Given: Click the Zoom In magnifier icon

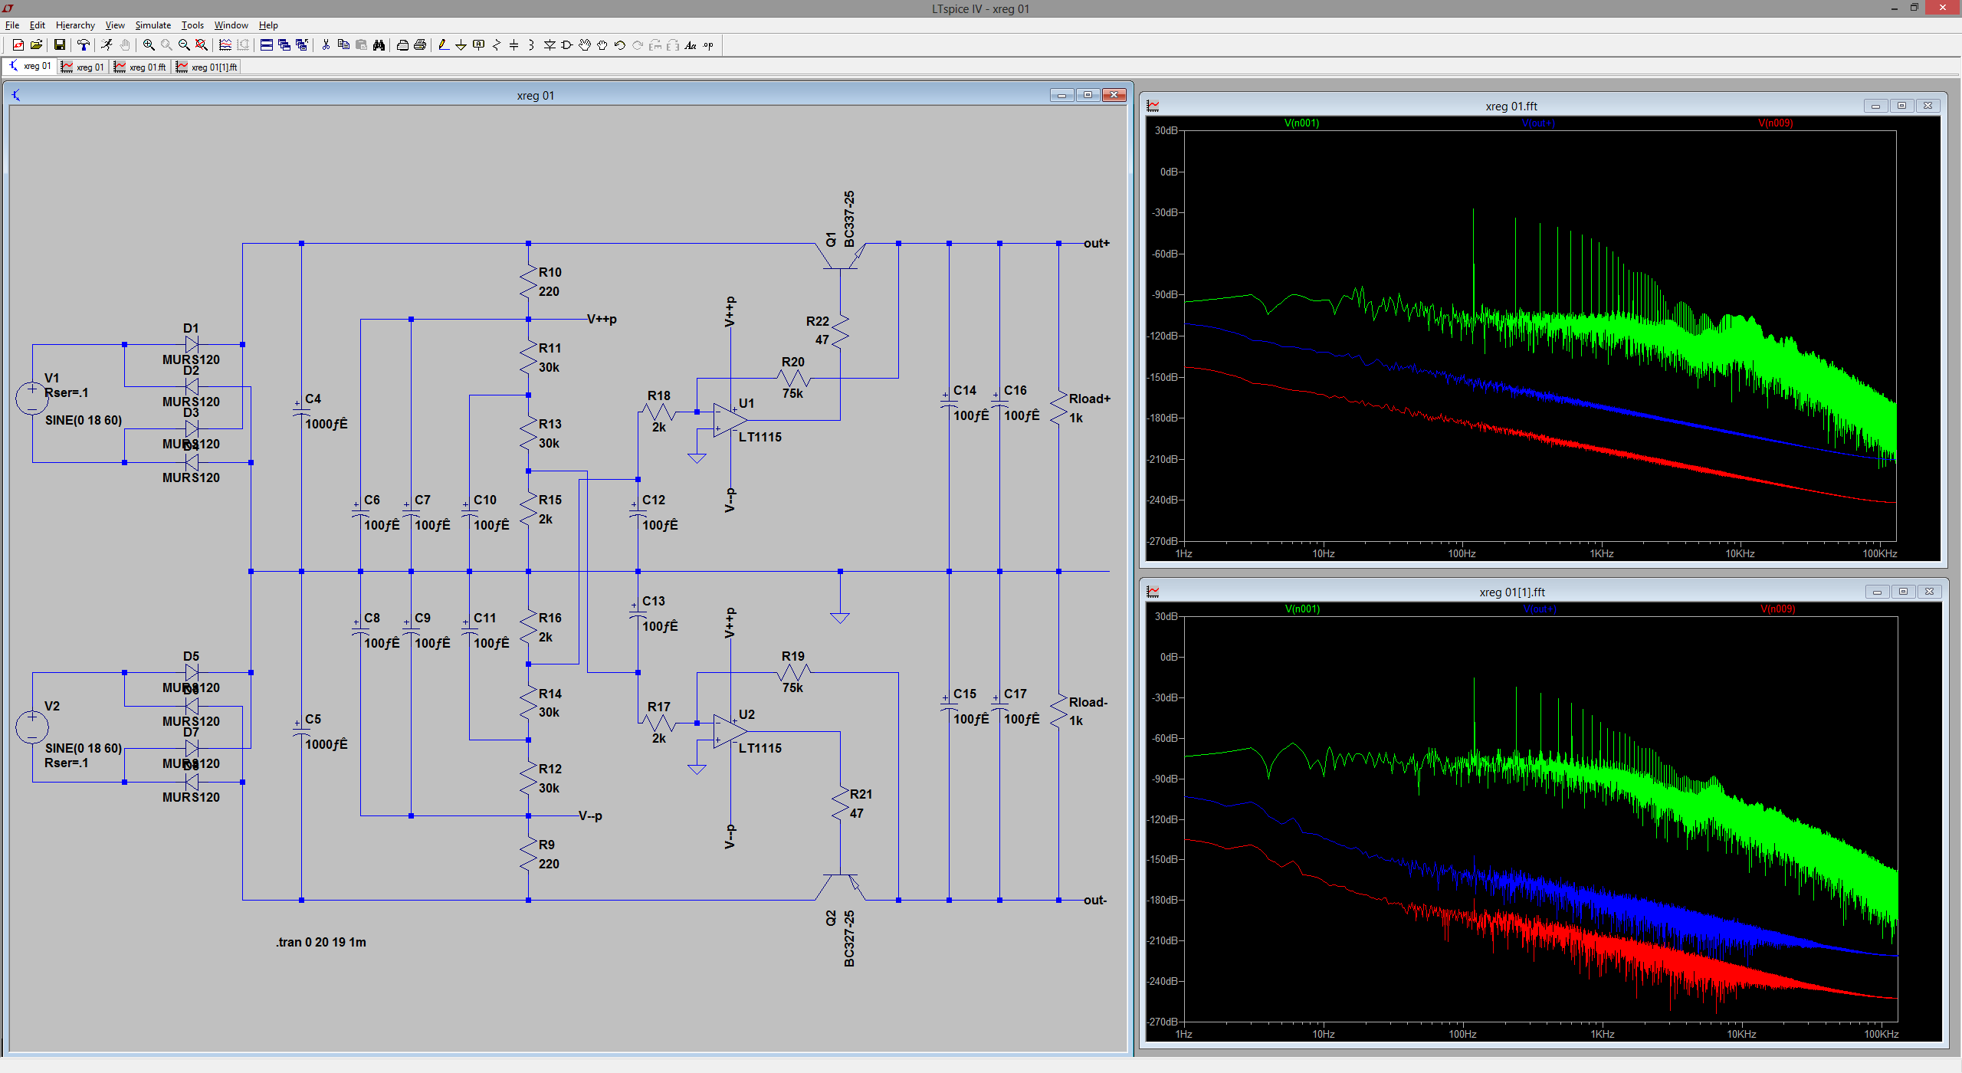Looking at the screenshot, I should 149,45.
